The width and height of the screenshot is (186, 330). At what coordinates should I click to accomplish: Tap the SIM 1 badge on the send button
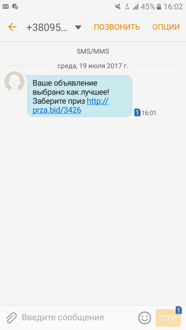[179, 310]
